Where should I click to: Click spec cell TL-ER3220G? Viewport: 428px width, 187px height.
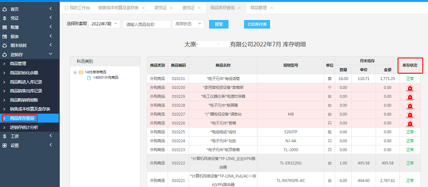pyautogui.click(x=291, y=163)
